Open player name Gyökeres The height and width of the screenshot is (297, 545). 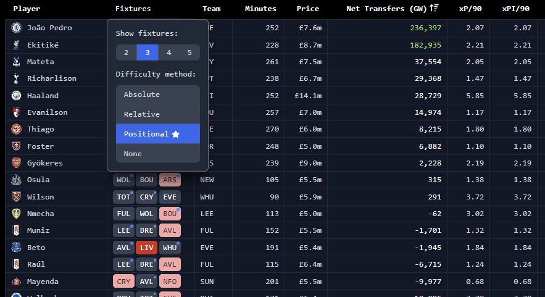[x=45, y=163]
